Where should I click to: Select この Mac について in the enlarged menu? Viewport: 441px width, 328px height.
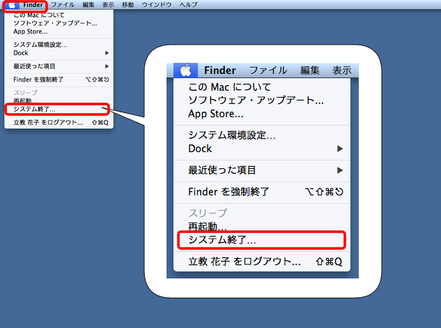point(262,87)
